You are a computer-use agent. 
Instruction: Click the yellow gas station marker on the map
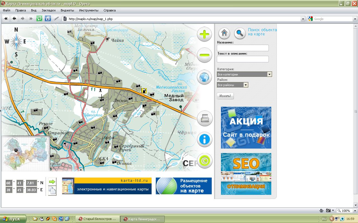pyautogui.click(x=144, y=91)
